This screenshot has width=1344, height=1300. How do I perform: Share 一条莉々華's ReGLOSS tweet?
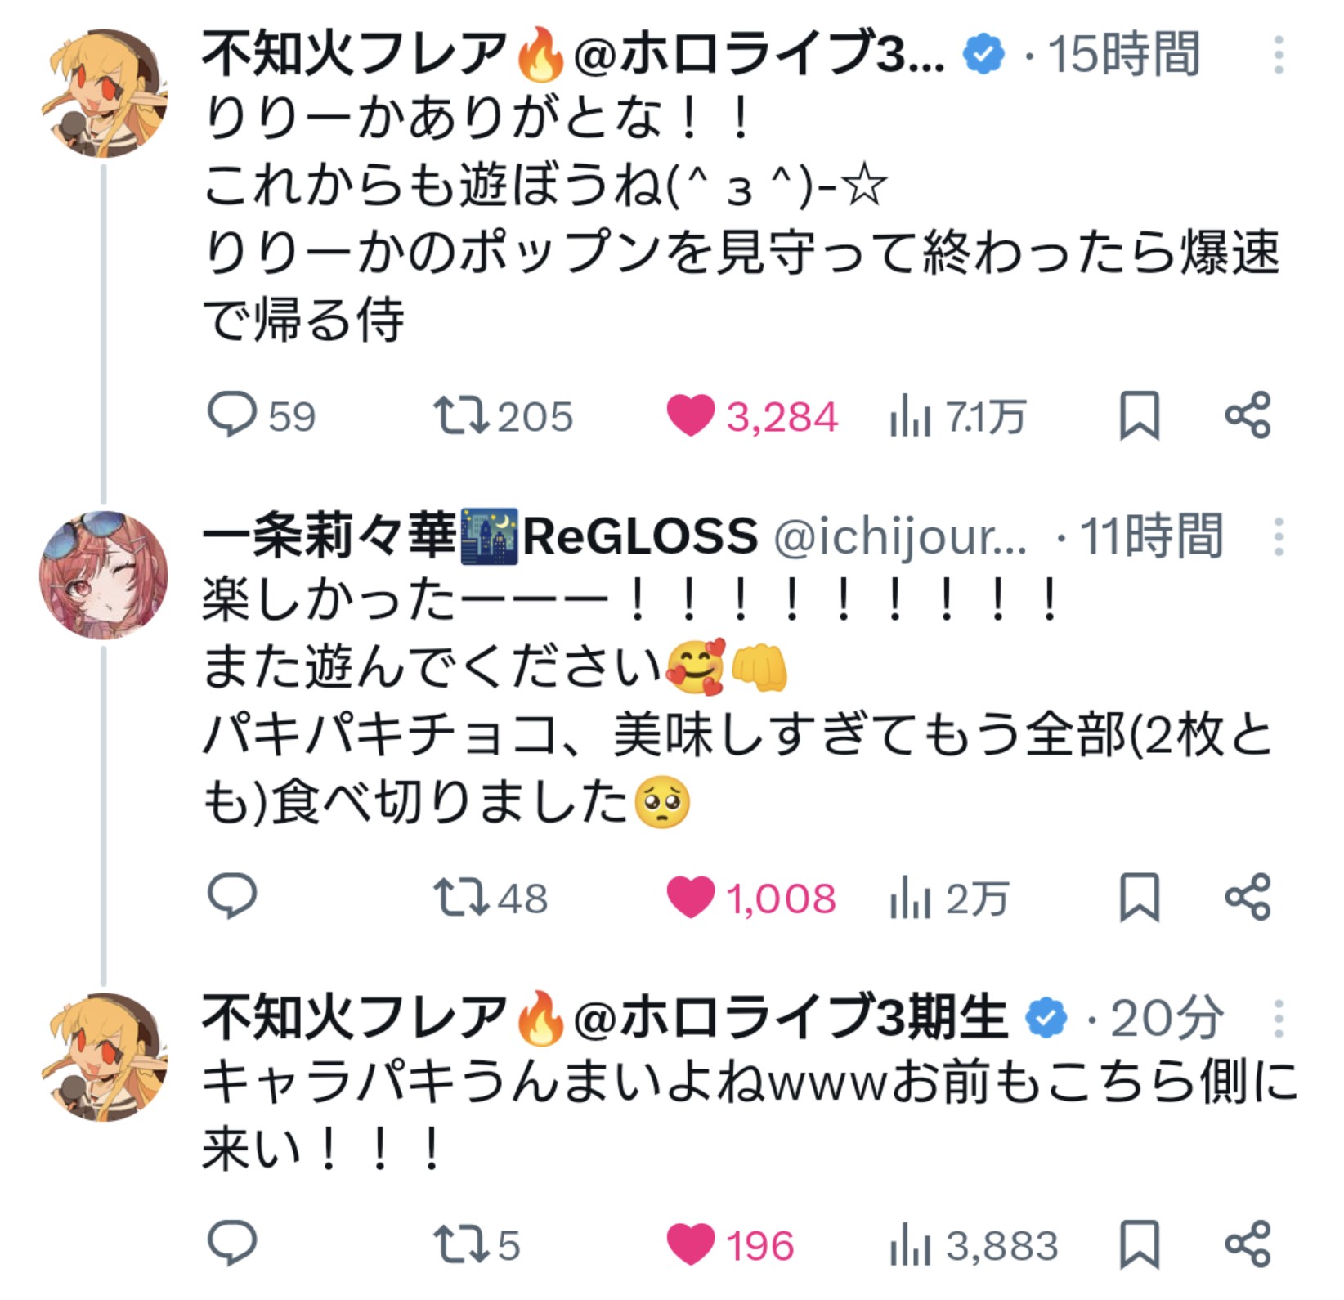1248,897
